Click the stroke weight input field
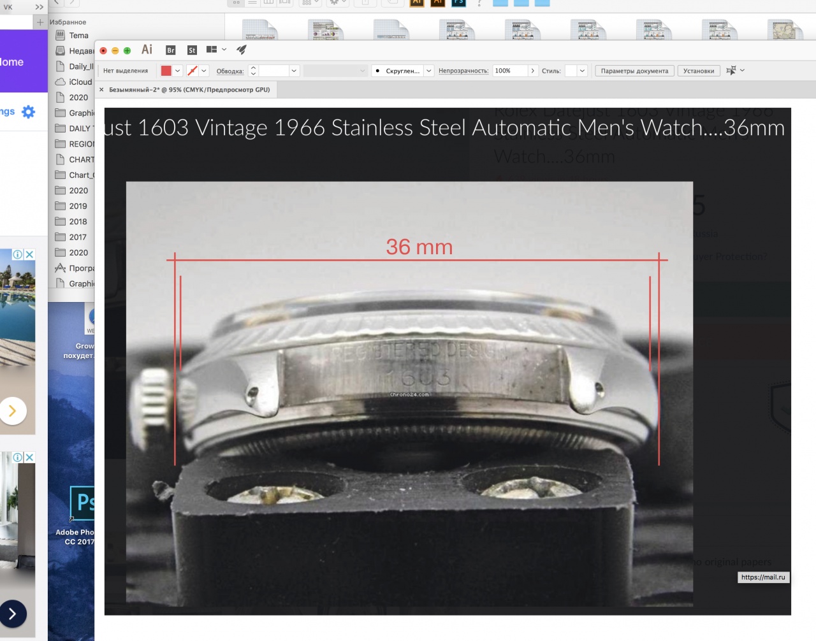816x641 pixels. (274, 71)
